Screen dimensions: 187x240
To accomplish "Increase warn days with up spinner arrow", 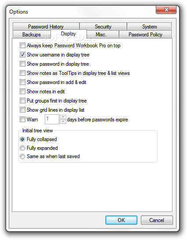I will click(x=63, y=117).
